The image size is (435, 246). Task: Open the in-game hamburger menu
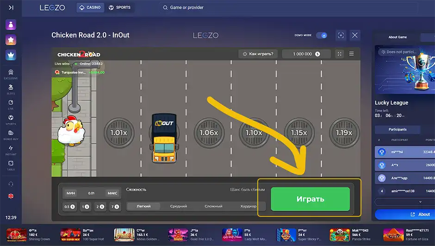(x=351, y=54)
